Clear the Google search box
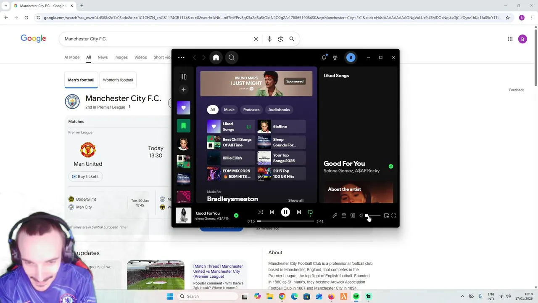 pos(256,39)
